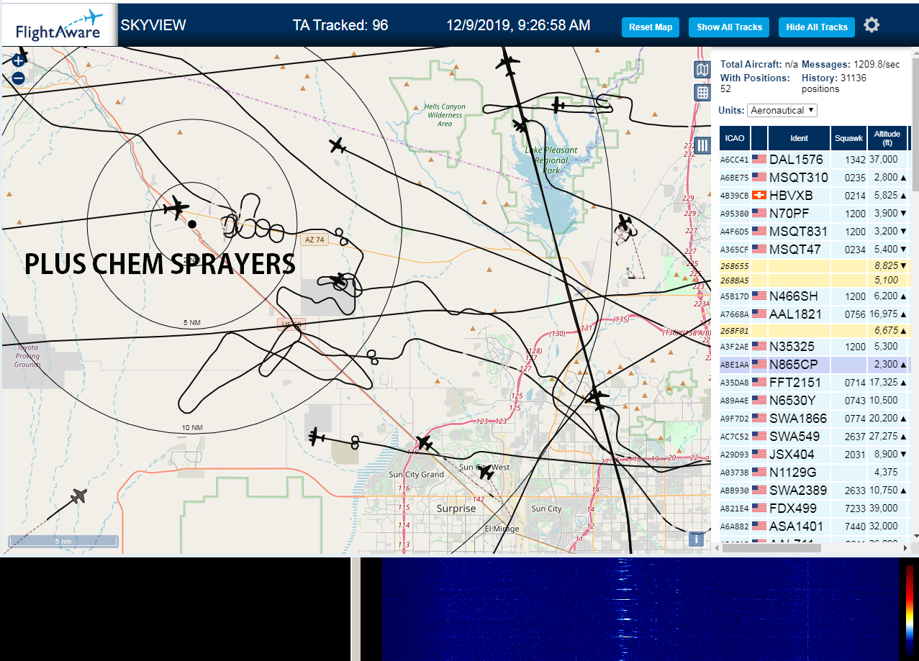This screenshot has height=661, width=919.
Task: Sort table by Squawk column header
Action: pos(848,138)
